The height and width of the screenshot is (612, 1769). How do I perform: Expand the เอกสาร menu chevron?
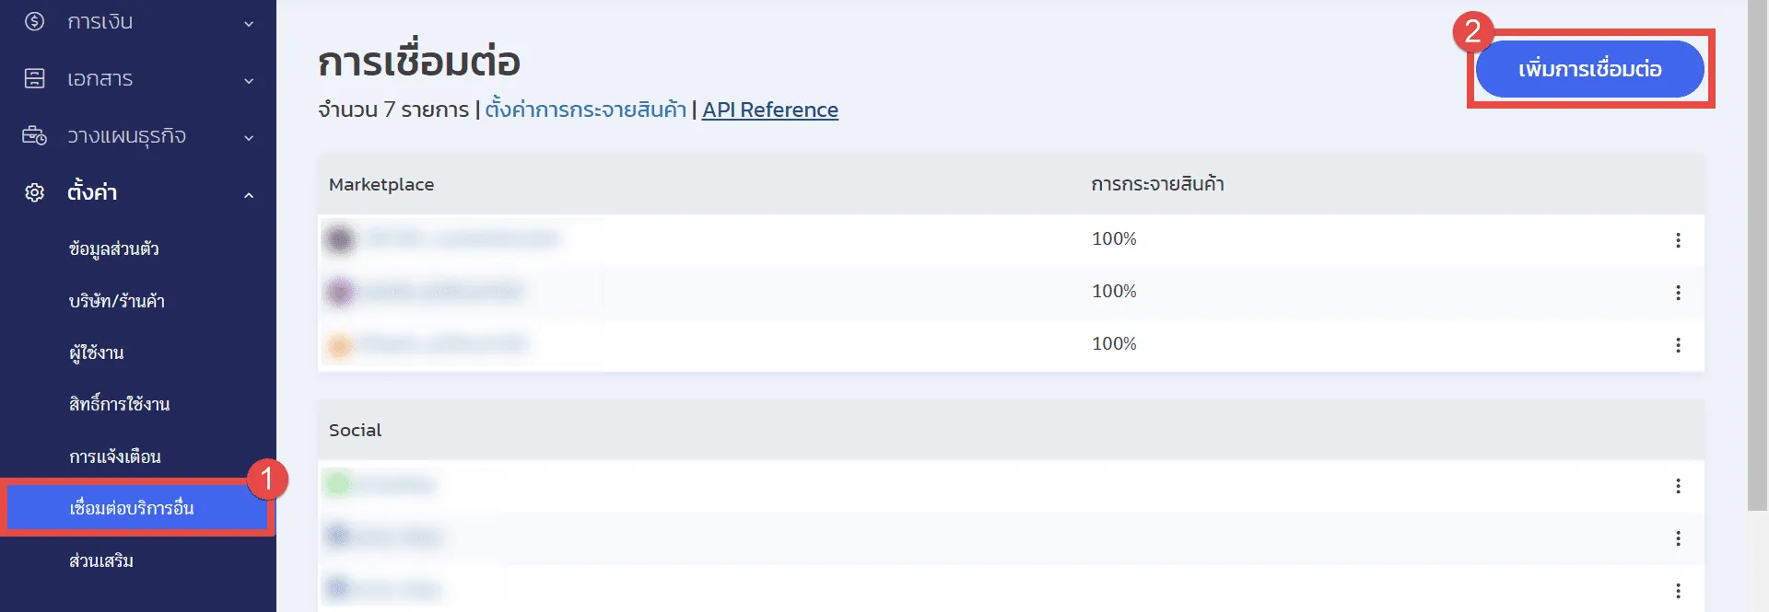pos(249,81)
